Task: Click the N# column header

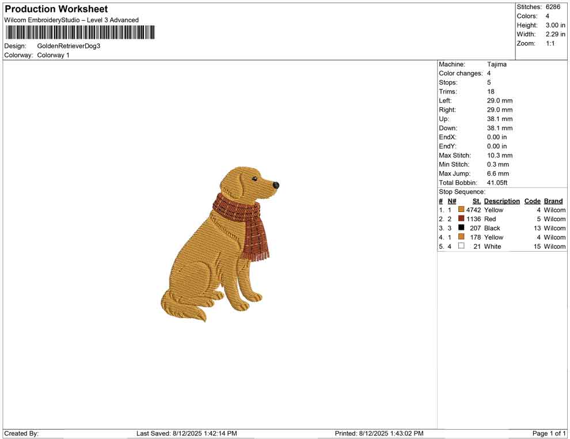Action: pos(452,201)
